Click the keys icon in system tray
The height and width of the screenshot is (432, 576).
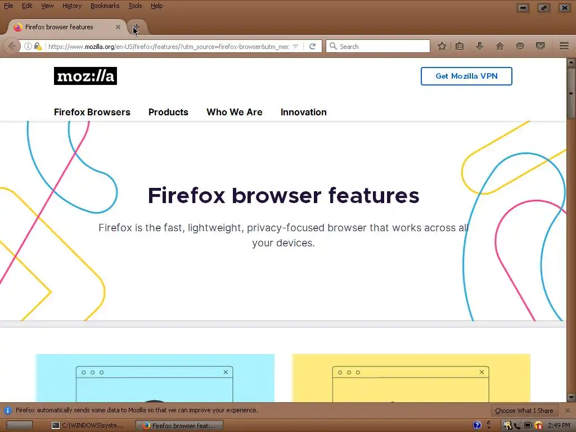coord(508,425)
